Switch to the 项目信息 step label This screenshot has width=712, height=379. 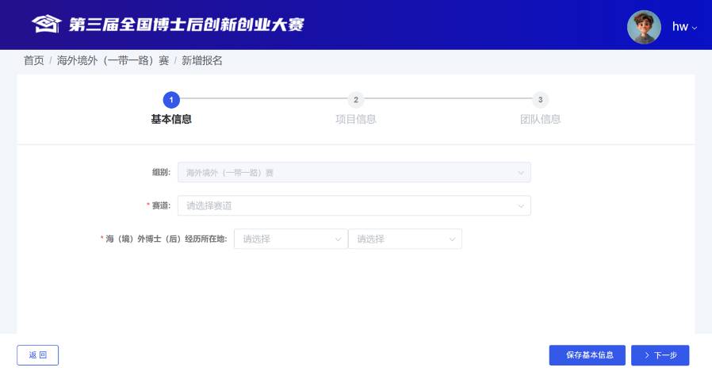click(x=356, y=120)
